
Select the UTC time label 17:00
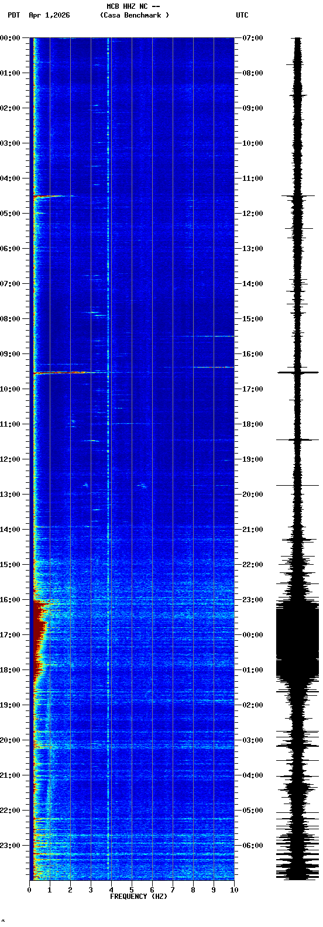[253, 389]
